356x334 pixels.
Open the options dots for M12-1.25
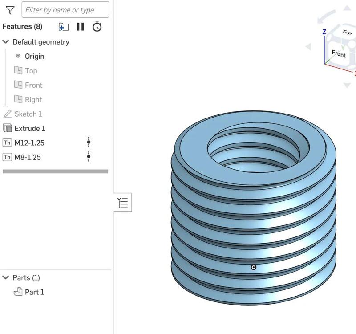click(x=89, y=142)
